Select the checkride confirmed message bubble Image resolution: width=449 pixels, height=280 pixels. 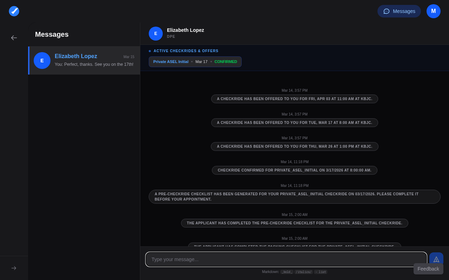[x=295, y=170]
